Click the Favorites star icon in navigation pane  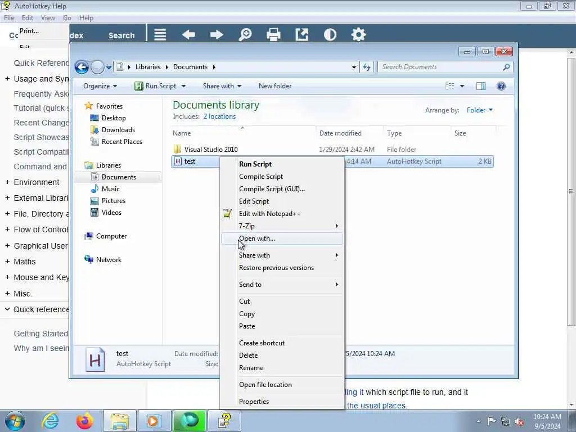(x=88, y=106)
